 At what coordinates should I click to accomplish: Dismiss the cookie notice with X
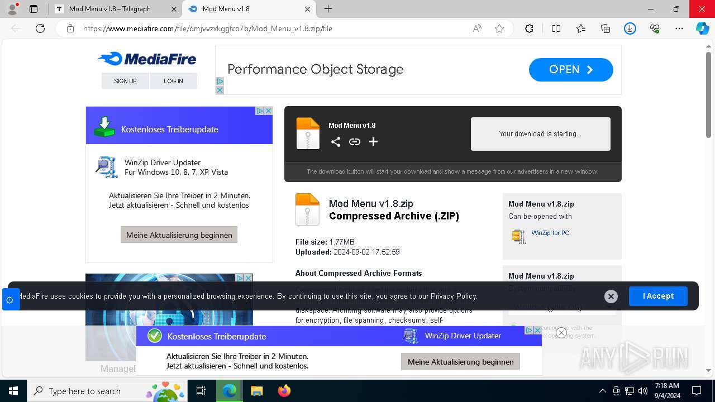coord(611,296)
